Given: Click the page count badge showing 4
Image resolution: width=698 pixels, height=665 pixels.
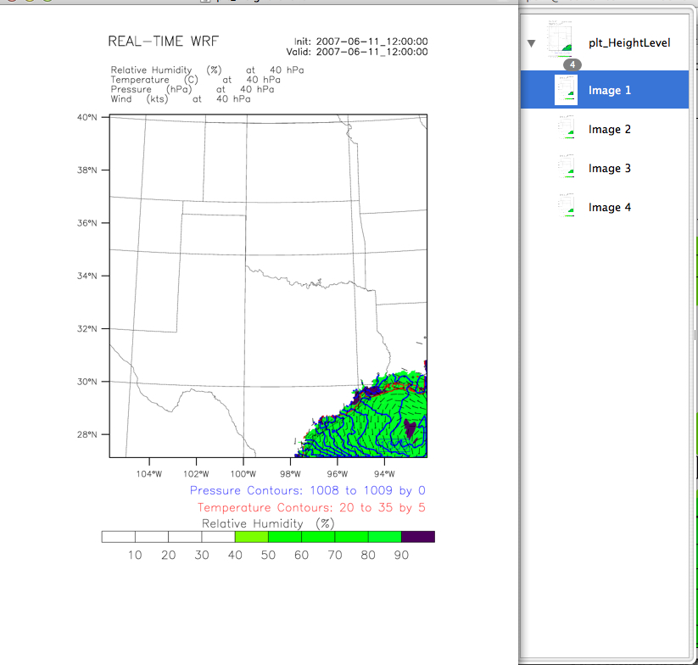Looking at the screenshot, I should pos(572,64).
